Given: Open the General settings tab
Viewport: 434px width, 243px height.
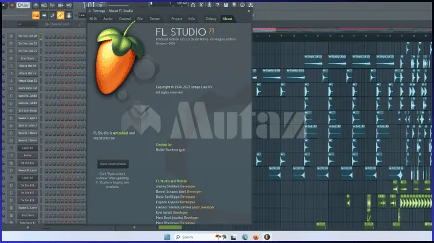Looking at the screenshot, I should pos(124,19).
